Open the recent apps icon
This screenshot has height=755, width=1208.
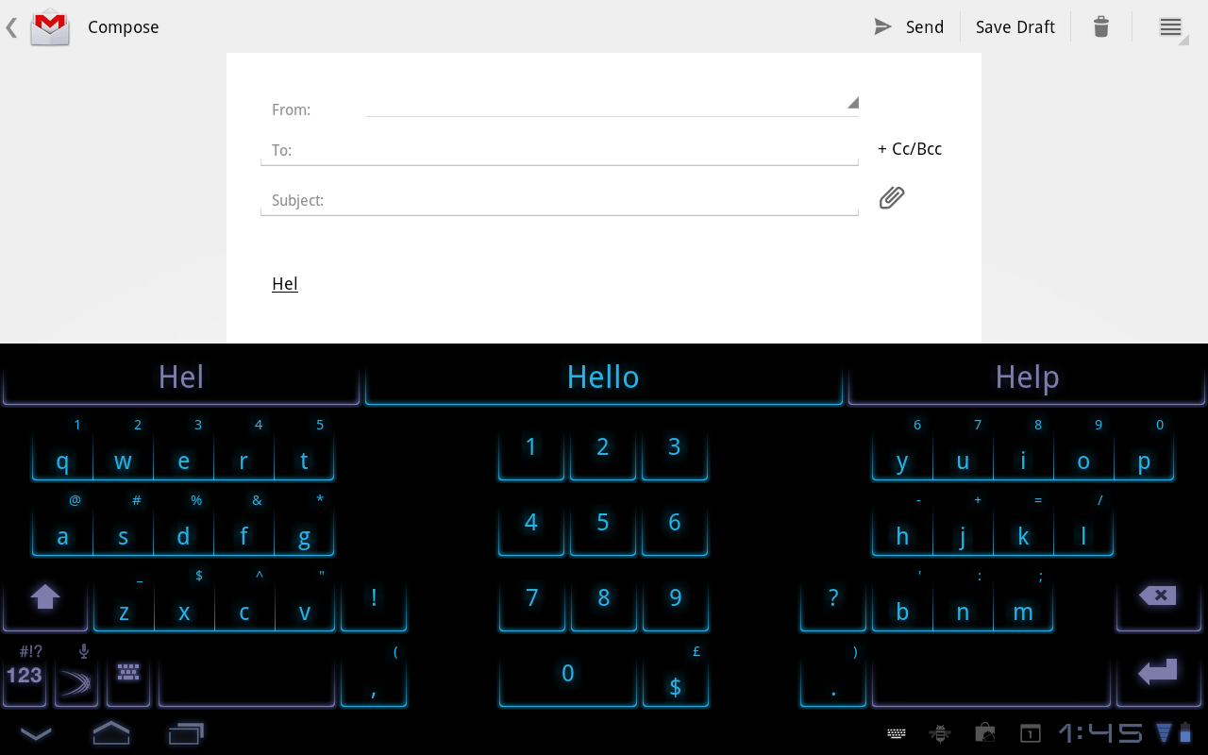[186, 733]
